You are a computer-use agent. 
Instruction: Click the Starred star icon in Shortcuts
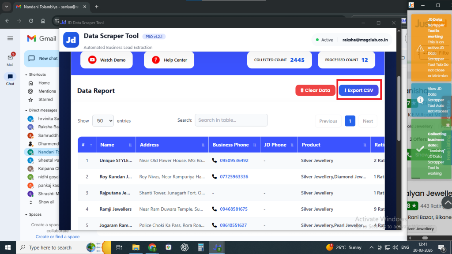(x=30, y=100)
